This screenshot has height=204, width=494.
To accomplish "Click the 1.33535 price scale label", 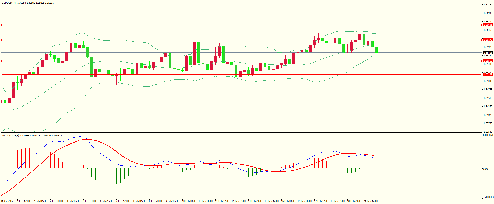I will tap(488, 132).
